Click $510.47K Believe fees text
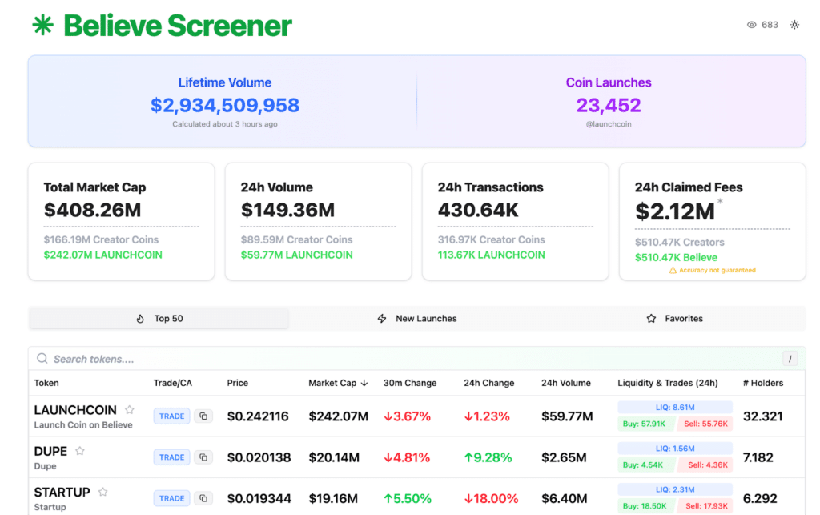 [676, 257]
